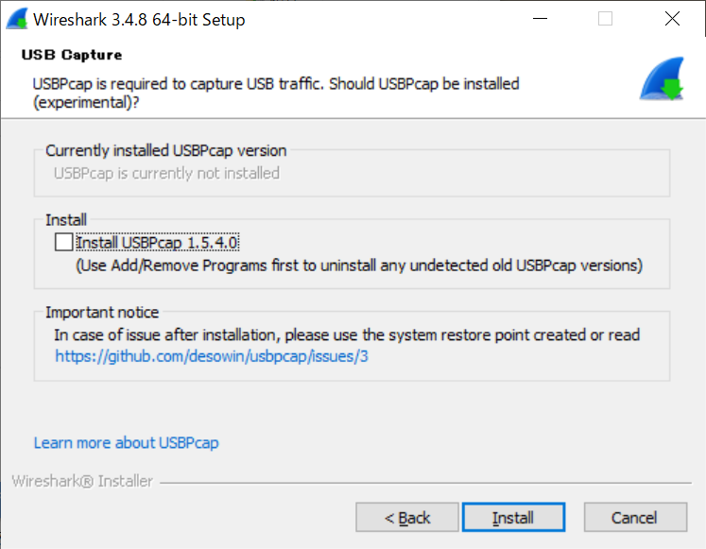Image resolution: width=706 pixels, height=549 pixels.
Task: Click 'USBPcap is currently not installed' status text
Action: pos(166,173)
